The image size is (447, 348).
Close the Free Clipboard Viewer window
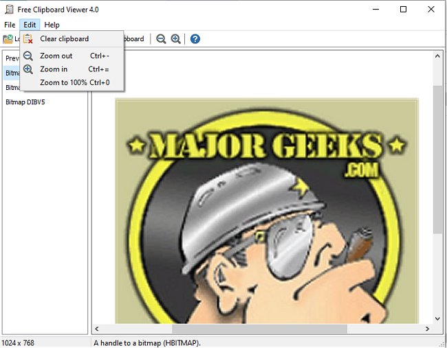tap(431, 10)
